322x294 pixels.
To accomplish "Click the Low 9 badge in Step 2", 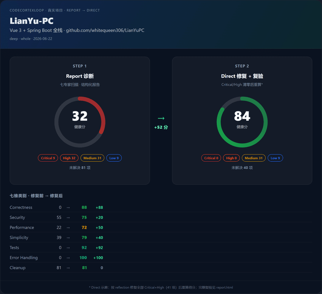I will (x=275, y=158).
